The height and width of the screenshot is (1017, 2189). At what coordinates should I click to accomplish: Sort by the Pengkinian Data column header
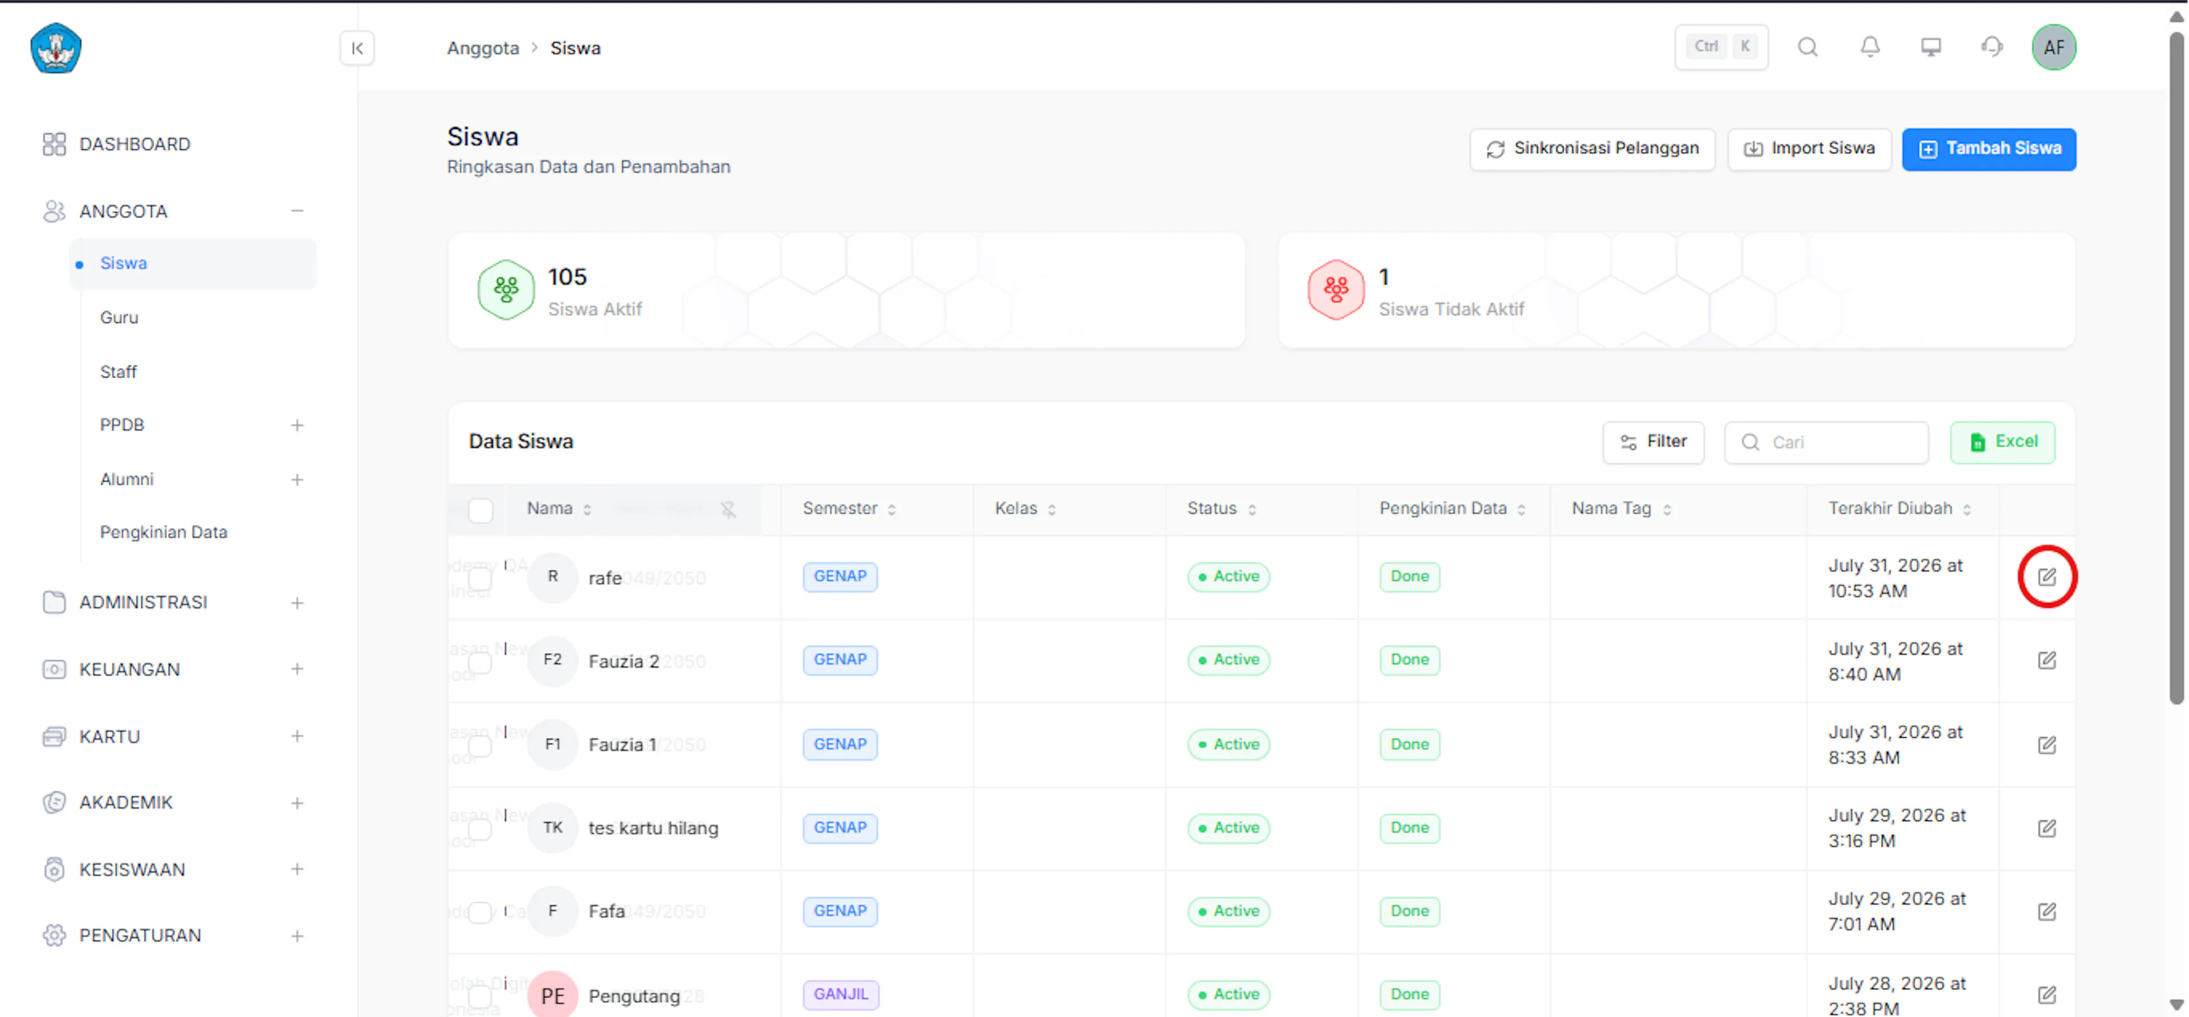coord(1452,509)
